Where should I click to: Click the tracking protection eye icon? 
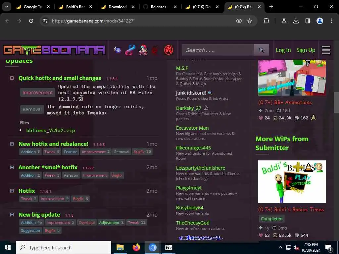(x=239, y=21)
